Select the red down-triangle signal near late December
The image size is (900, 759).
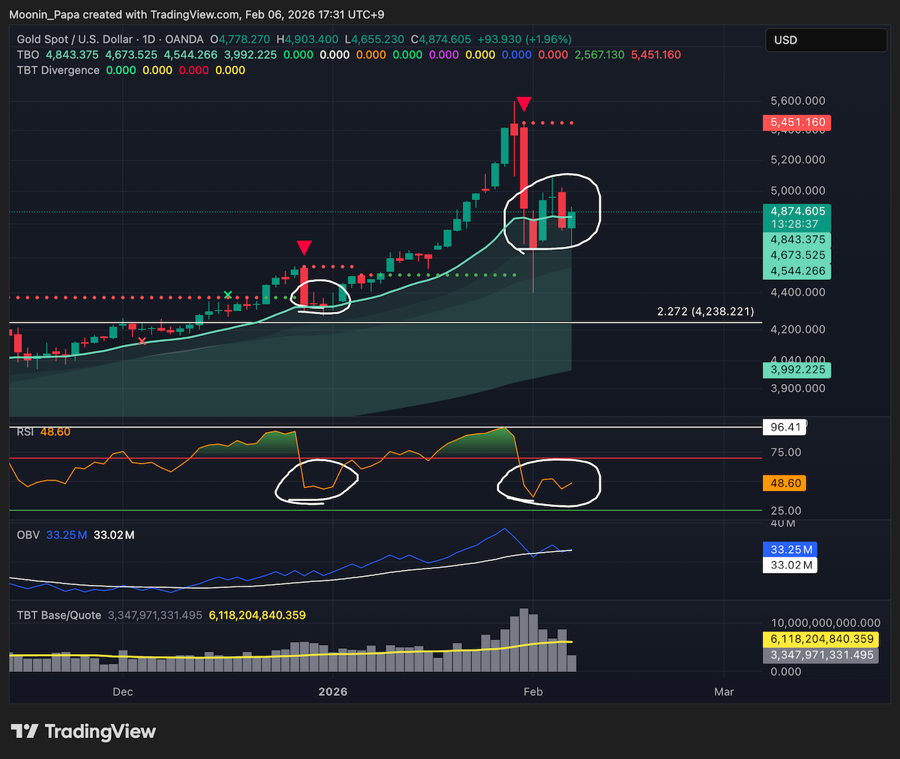[x=304, y=247]
